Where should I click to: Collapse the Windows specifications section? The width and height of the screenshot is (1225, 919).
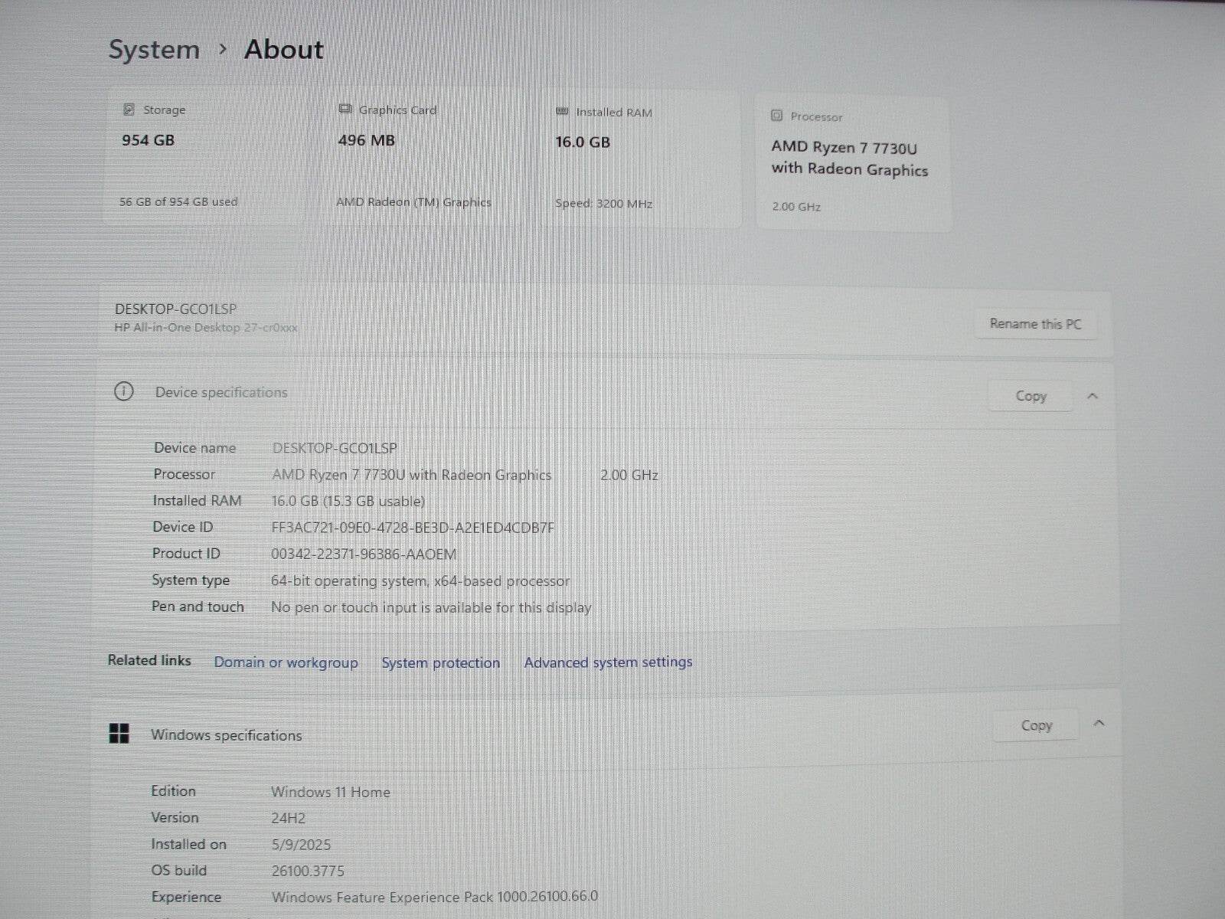[1099, 724]
